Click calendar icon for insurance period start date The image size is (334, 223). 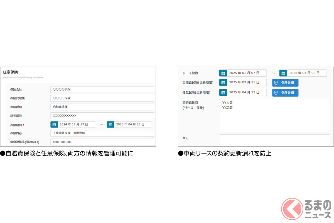[54, 125]
